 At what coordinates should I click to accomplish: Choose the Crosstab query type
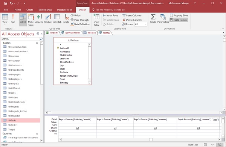coord(57,19)
